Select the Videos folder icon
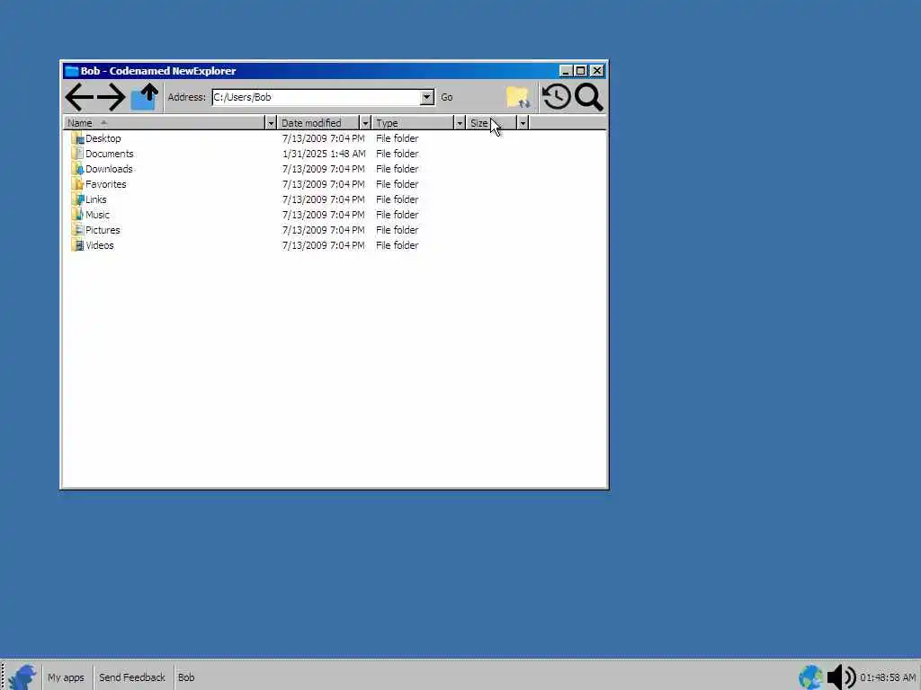921x690 pixels. point(77,245)
